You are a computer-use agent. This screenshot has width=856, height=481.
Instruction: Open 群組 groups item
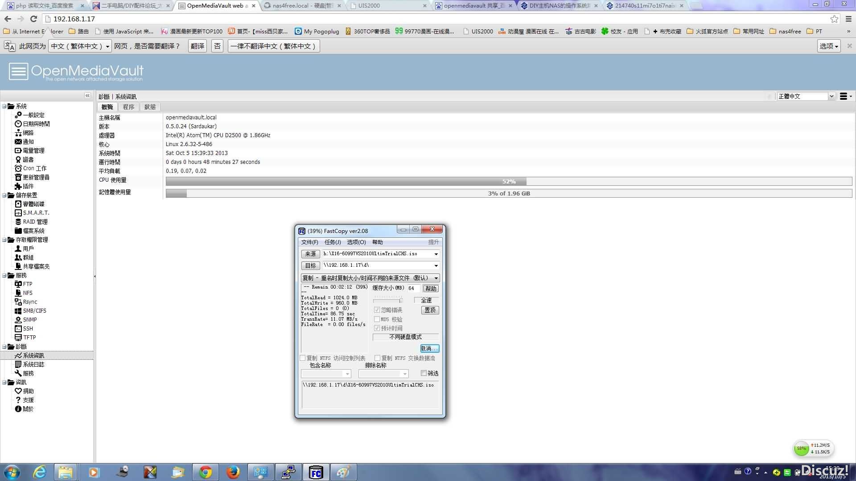24,257
